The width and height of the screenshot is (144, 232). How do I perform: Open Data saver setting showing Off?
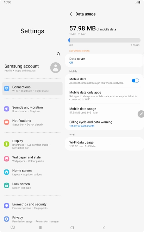click(104, 60)
